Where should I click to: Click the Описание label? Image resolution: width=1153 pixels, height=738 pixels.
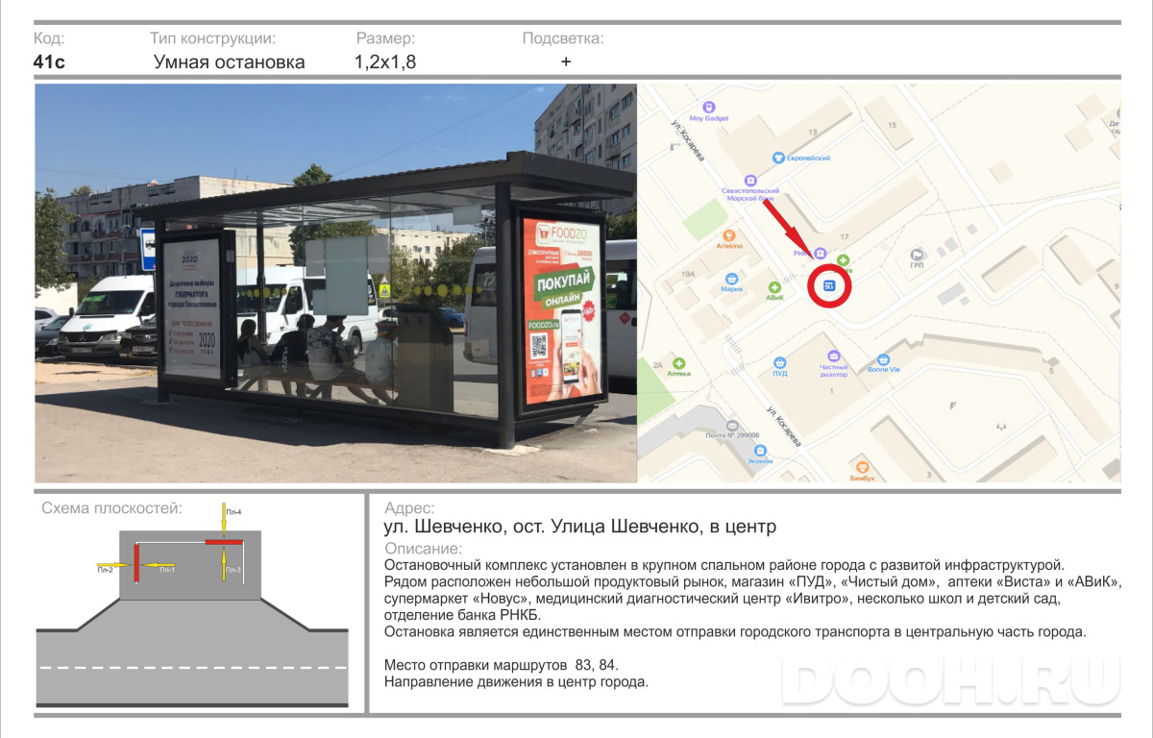pyautogui.click(x=423, y=549)
